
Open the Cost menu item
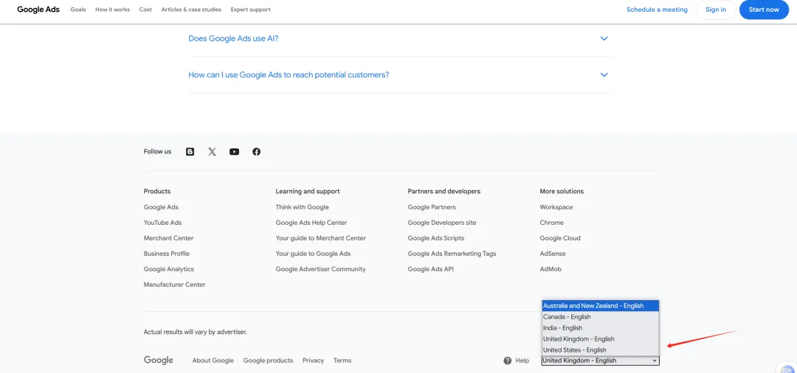point(145,10)
